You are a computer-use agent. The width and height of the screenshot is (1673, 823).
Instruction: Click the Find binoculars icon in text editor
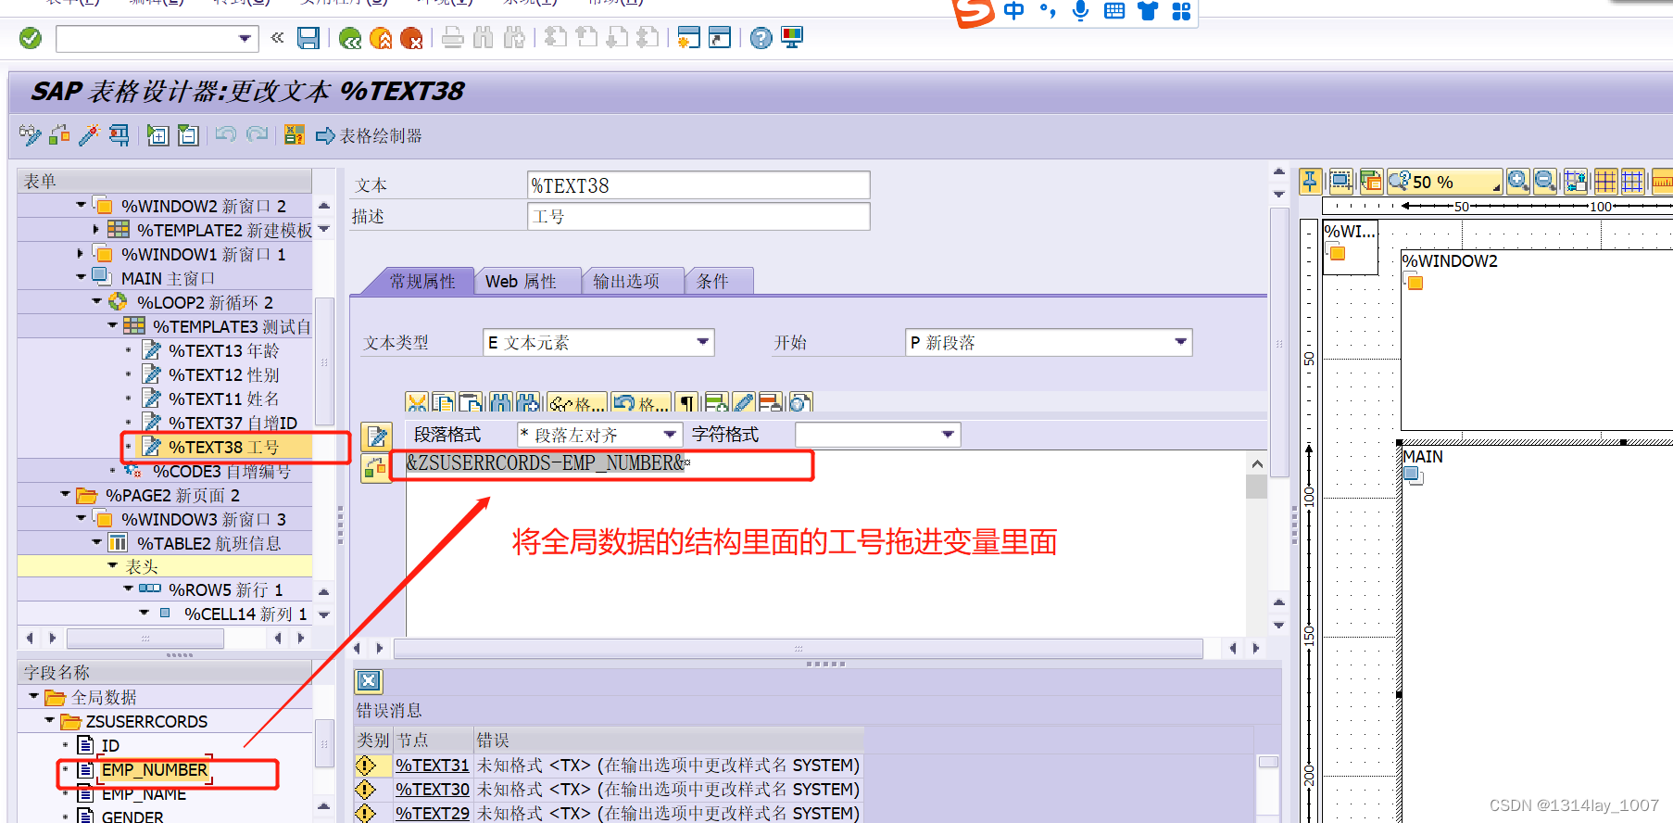point(500,402)
